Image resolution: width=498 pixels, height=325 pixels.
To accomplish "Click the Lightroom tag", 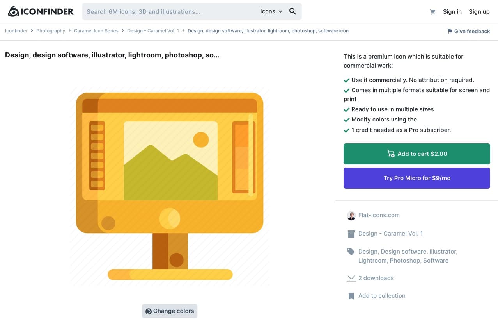I will (372, 261).
